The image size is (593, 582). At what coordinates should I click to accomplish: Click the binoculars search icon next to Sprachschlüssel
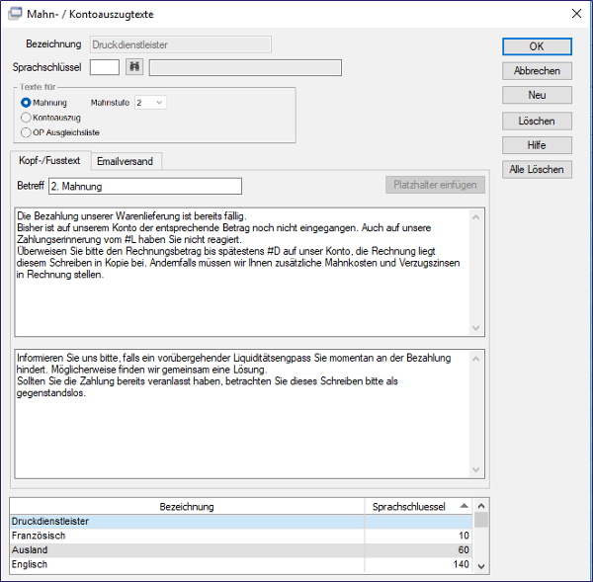134,67
